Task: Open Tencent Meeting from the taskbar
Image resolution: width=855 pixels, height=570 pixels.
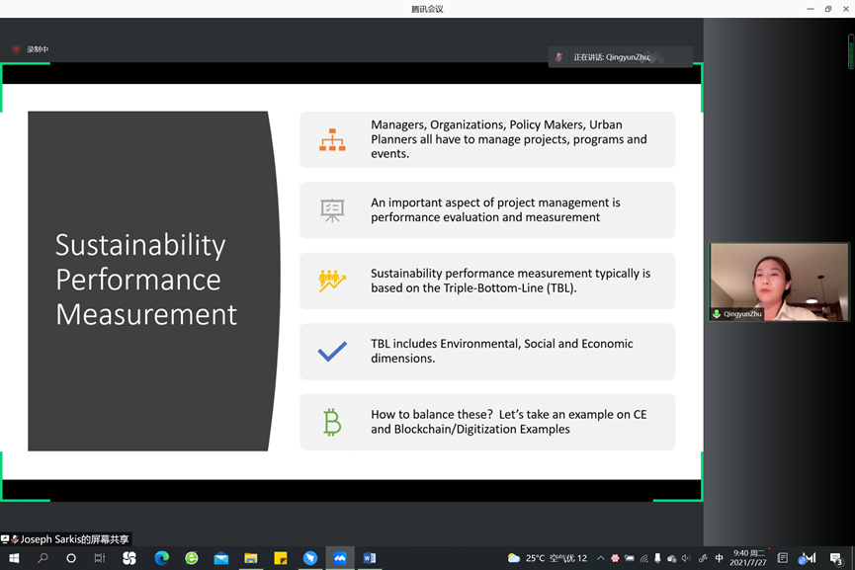Action: point(340,558)
